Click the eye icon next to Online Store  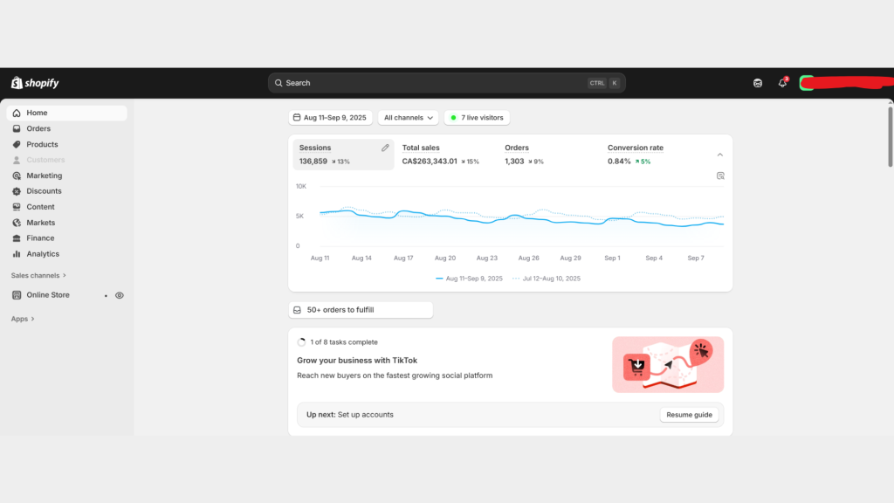coord(120,295)
